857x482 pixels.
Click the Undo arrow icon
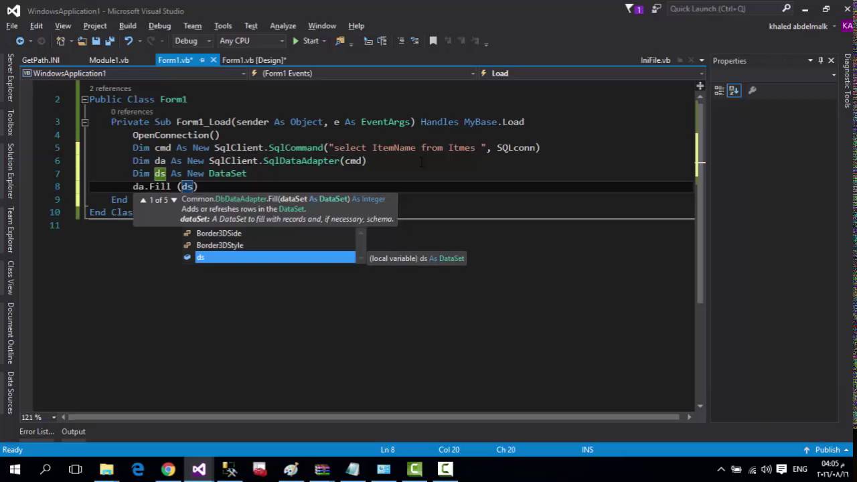[x=128, y=41]
